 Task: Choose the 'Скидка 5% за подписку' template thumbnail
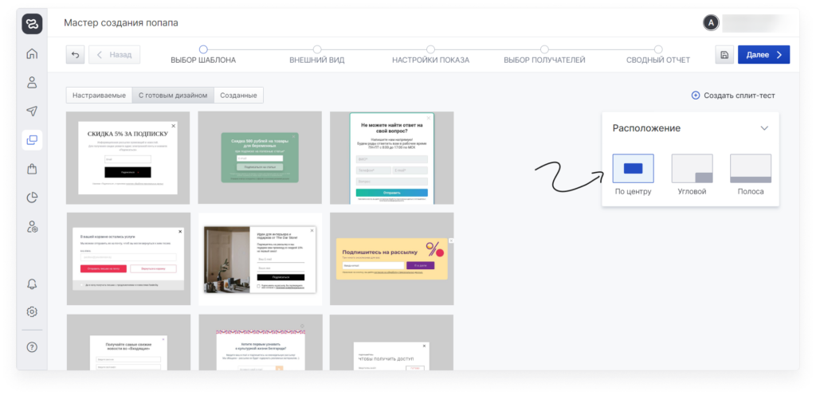pyautogui.click(x=127, y=158)
